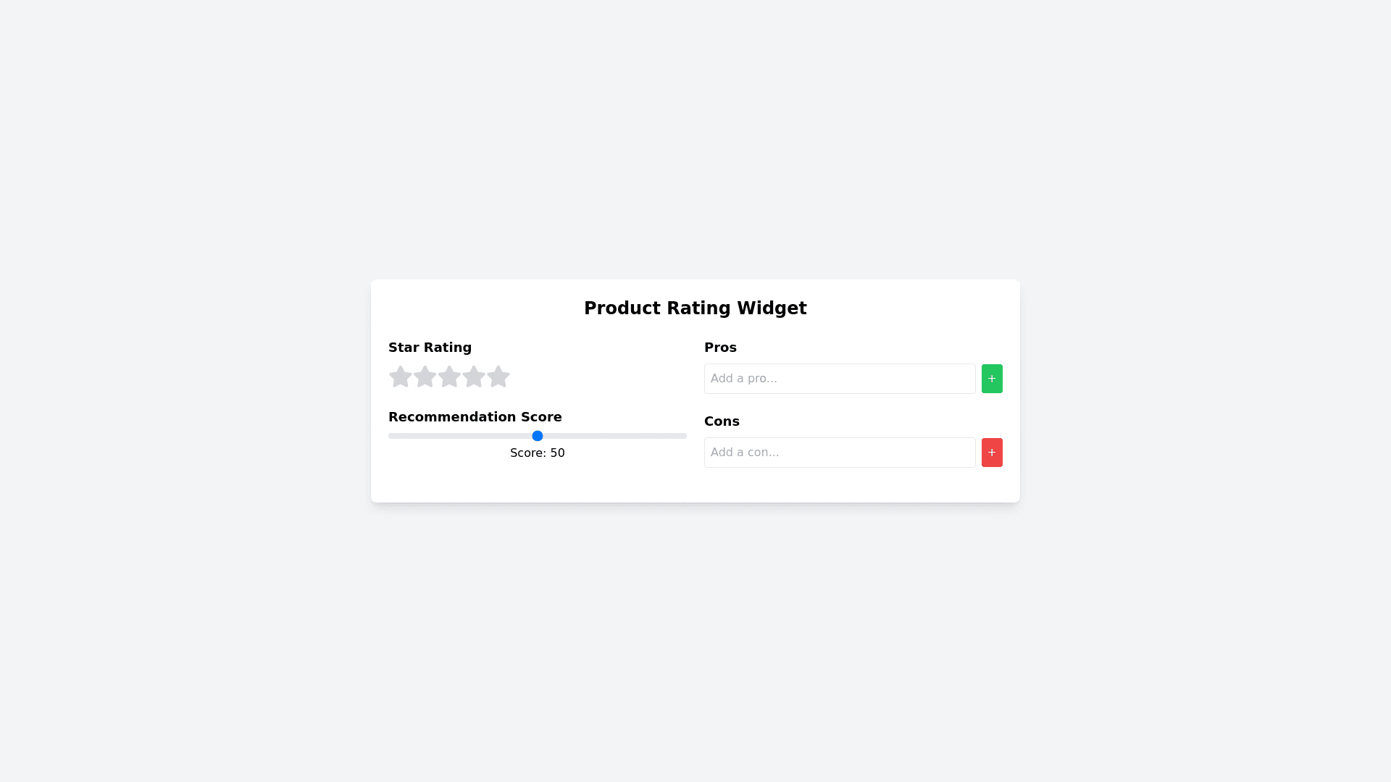Click slider track midway between handle and right end
This screenshot has width=1391, height=782.
612,436
